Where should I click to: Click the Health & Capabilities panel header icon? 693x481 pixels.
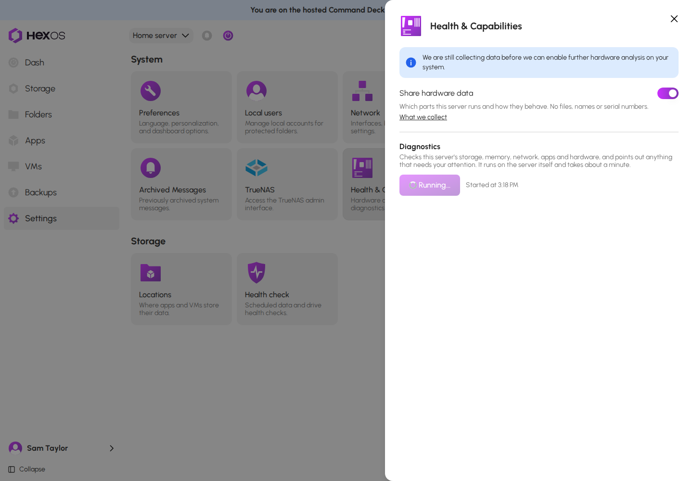(411, 26)
